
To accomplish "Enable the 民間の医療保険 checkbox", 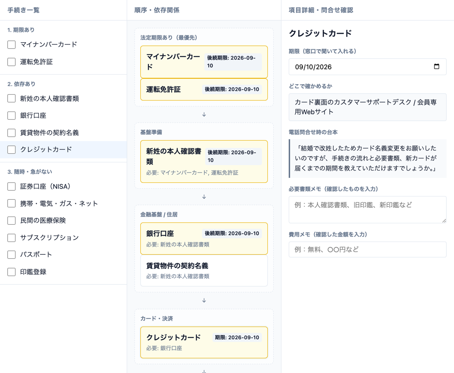I will click(x=11, y=221).
